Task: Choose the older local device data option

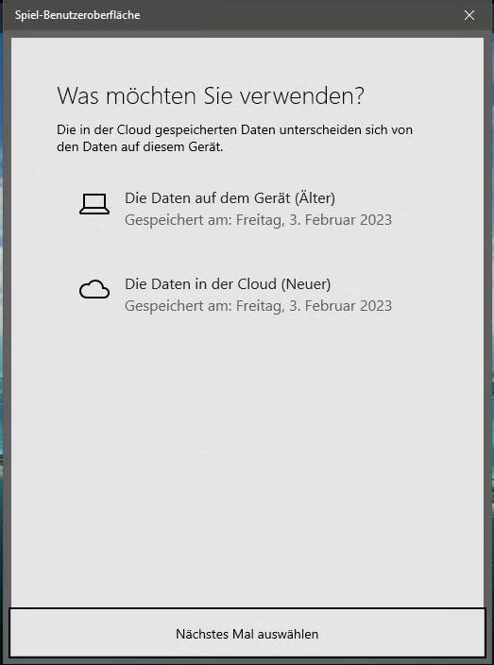Action: pyautogui.click(x=235, y=209)
